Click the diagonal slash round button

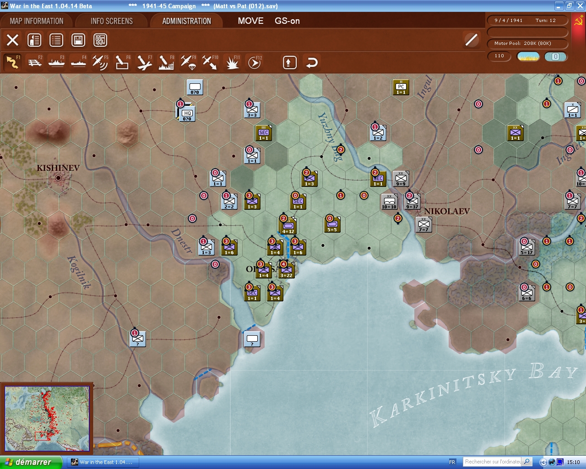click(x=472, y=40)
